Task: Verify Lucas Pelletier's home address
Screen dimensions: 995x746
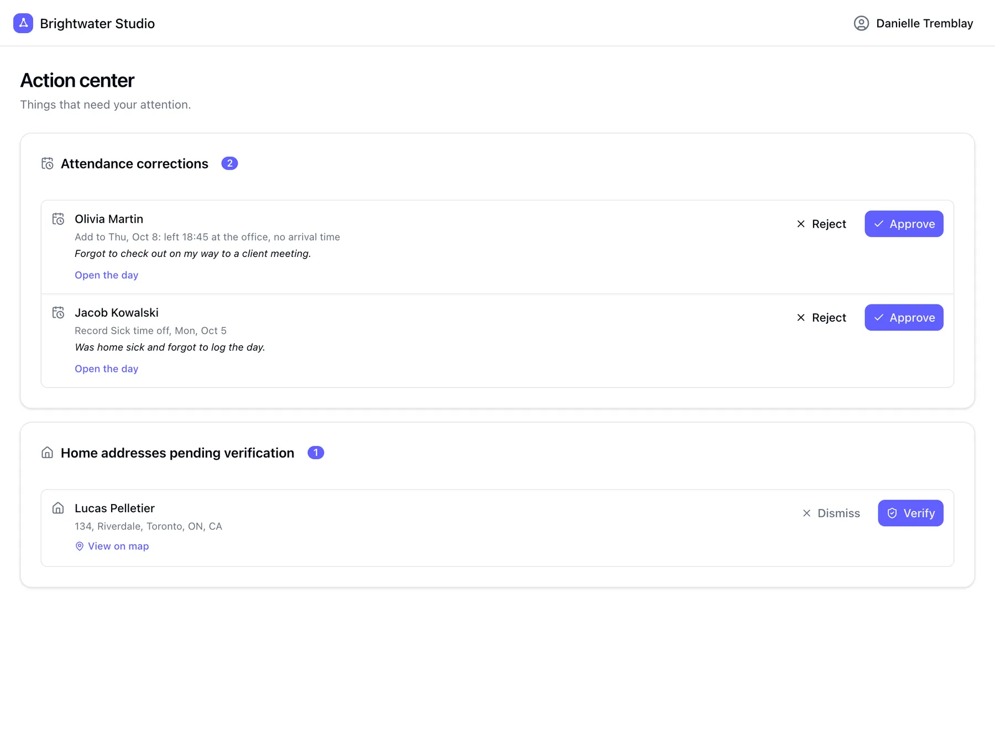Action: tap(910, 513)
